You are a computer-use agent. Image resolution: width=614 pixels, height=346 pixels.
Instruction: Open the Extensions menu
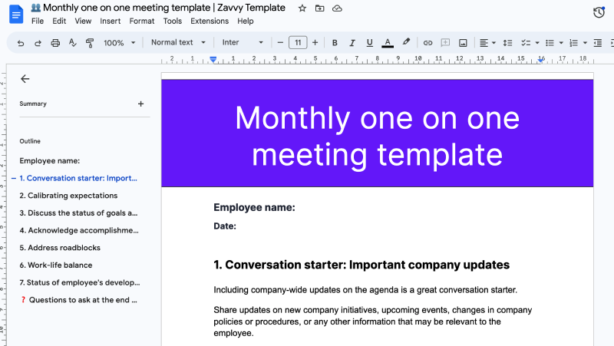click(210, 21)
